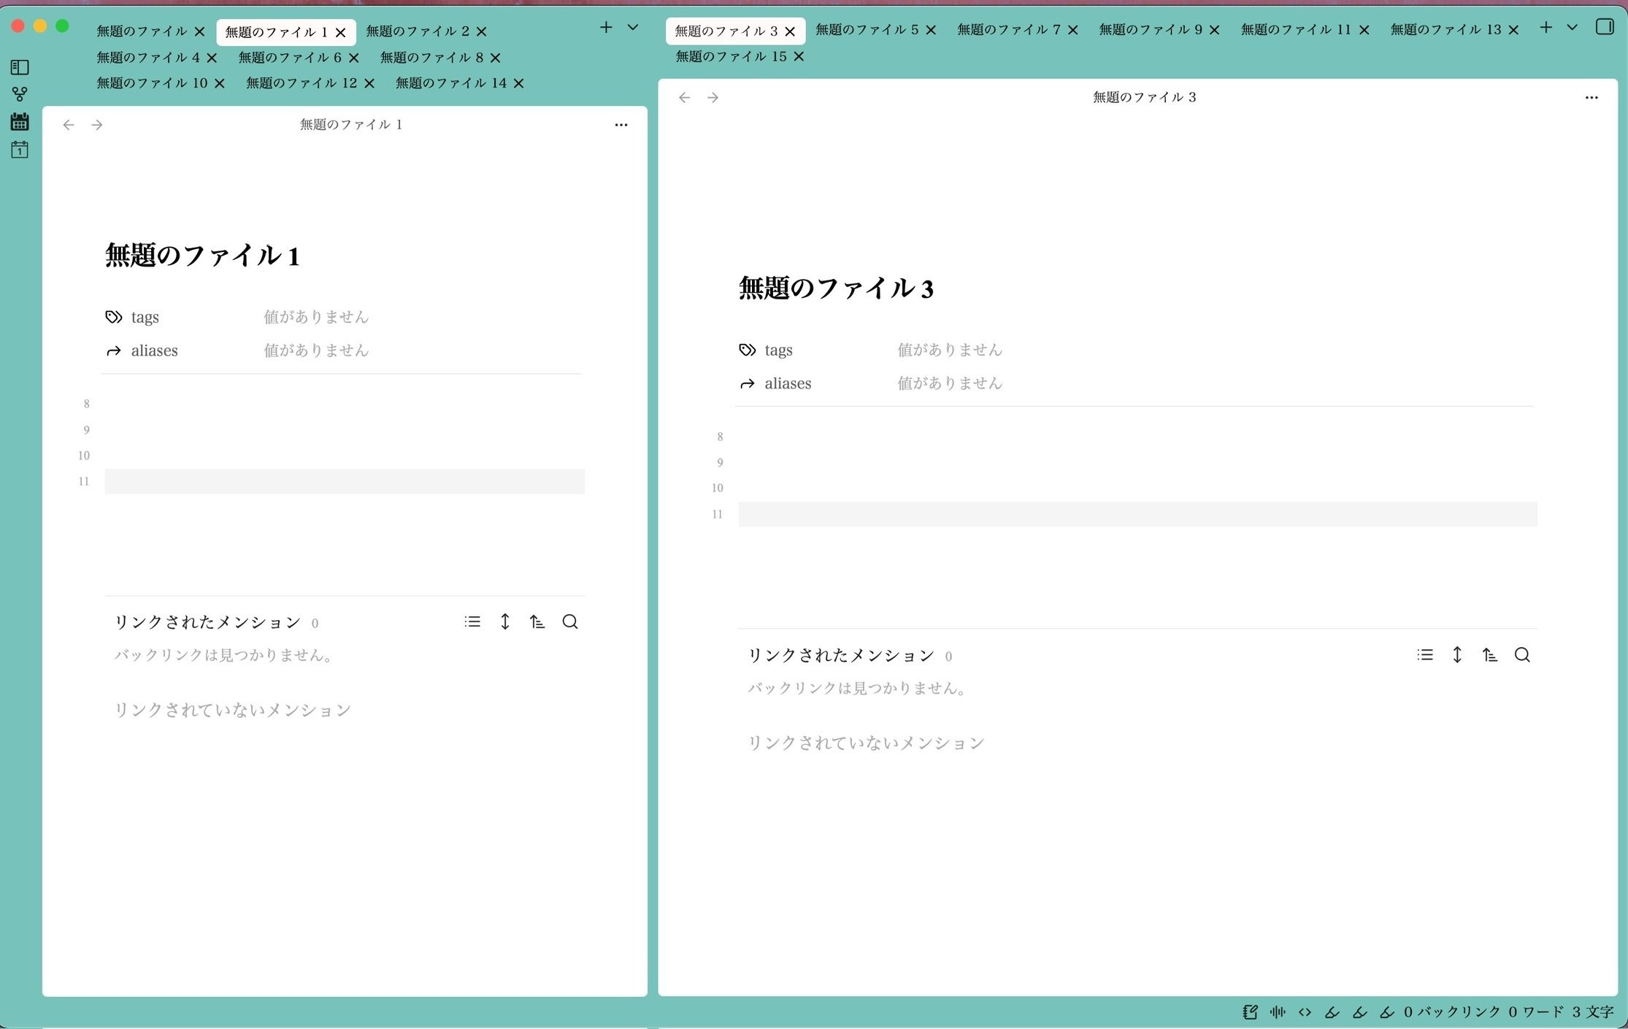Toggle the left sidebar
1628x1029 pixels.
click(x=20, y=67)
